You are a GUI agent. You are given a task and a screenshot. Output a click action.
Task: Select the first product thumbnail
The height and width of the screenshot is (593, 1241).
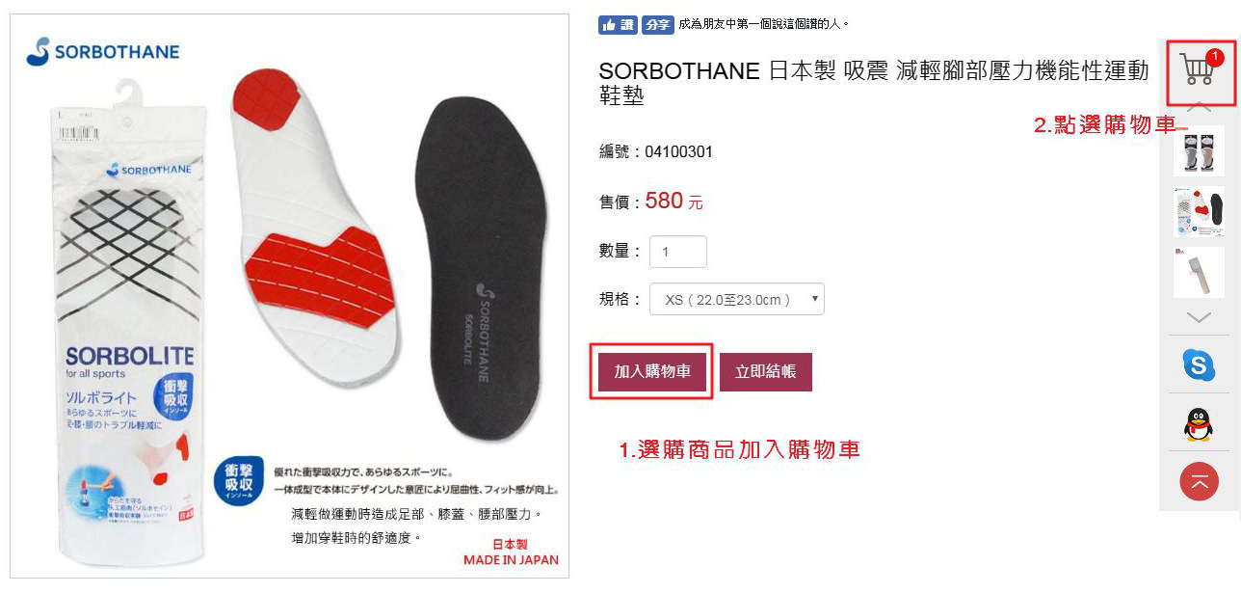click(1199, 150)
